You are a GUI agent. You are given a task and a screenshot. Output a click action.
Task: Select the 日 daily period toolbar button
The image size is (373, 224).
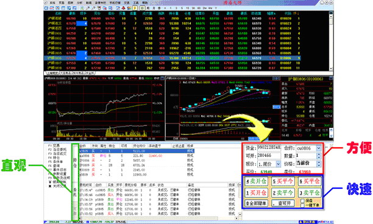point(142,8)
